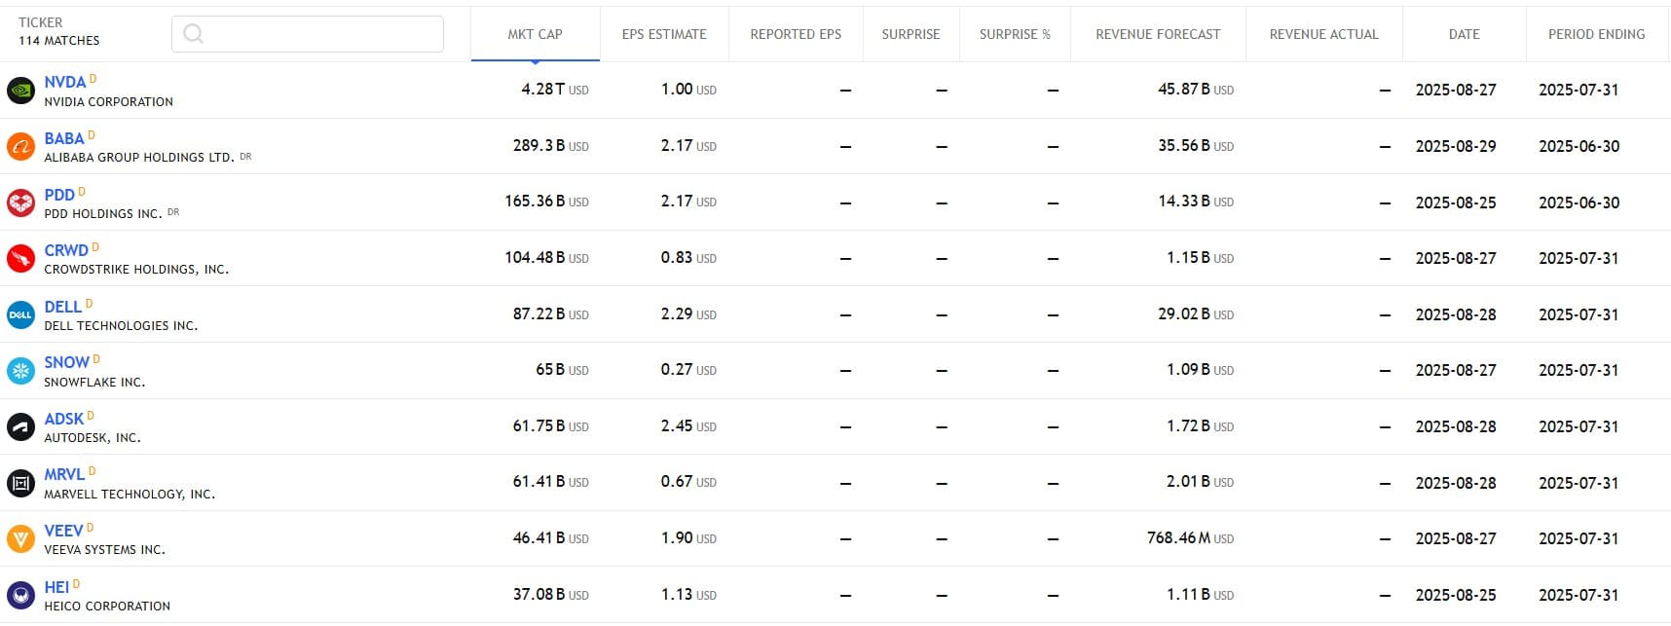Sort by SURPRISE column header

coord(911,34)
